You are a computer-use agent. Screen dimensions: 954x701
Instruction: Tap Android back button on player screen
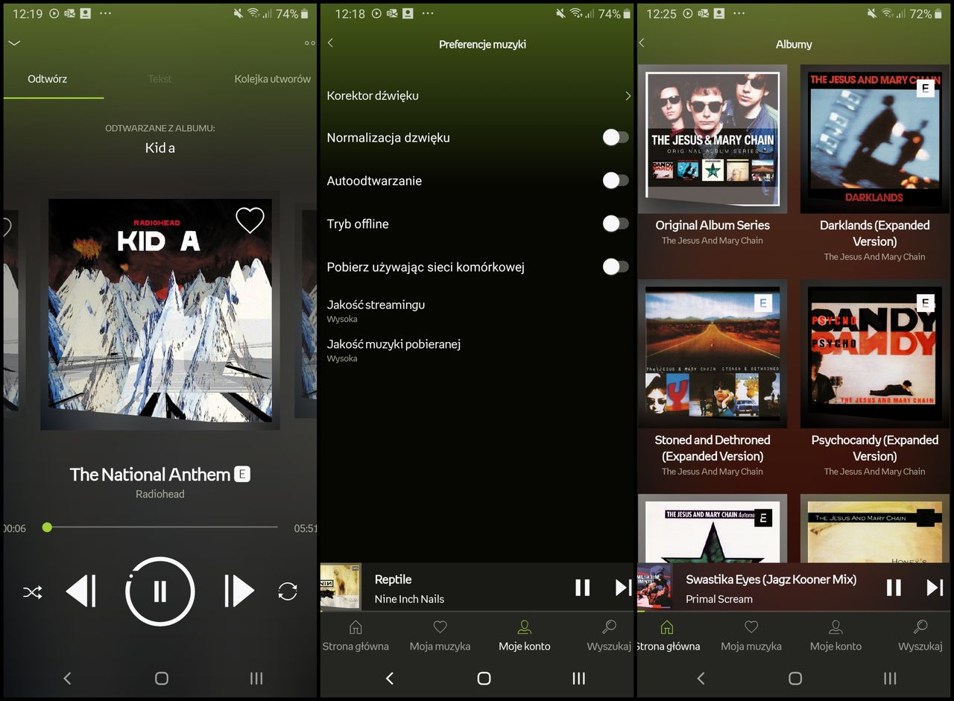[x=67, y=678]
